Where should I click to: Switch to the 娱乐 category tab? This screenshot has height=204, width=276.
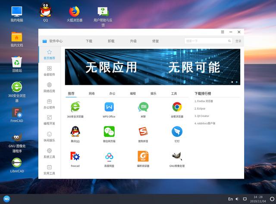tap(153, 94)
